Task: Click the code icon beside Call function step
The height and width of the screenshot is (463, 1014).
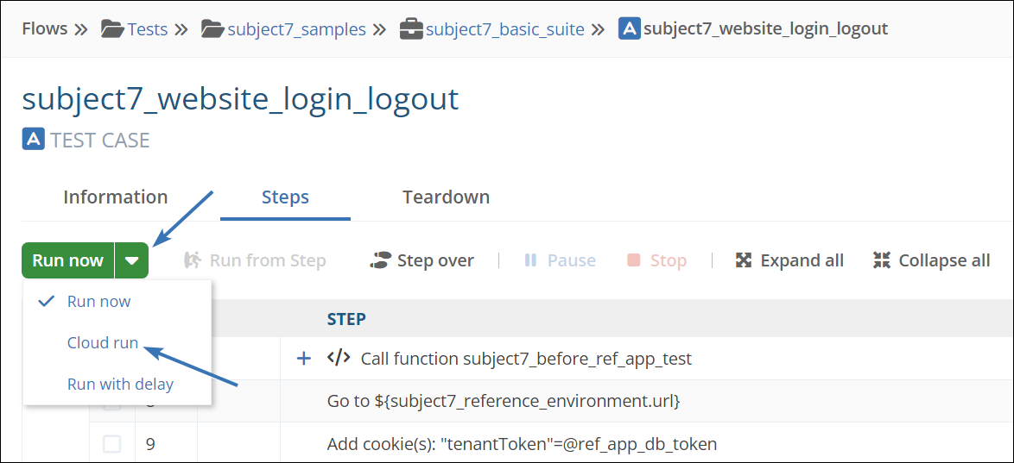Action: click(339, 359)
